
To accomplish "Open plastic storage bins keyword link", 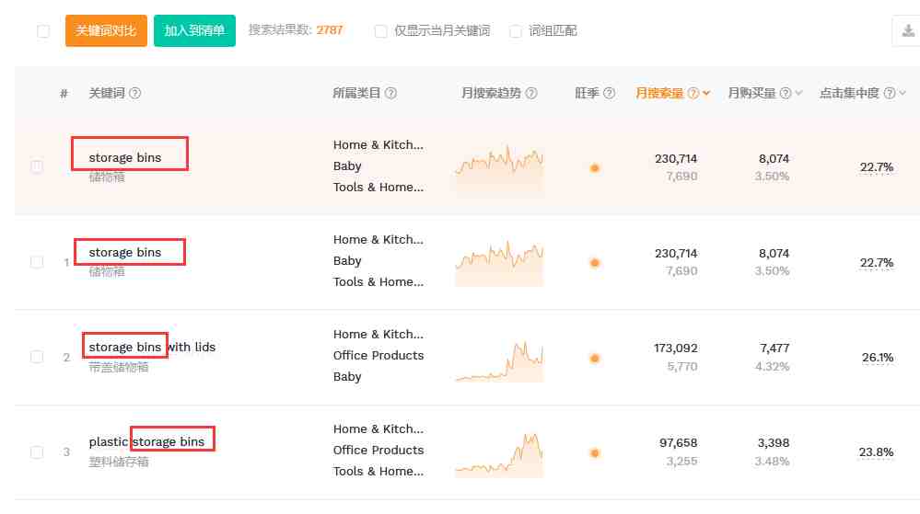I will pyautogui.click(x=146, y=441).
